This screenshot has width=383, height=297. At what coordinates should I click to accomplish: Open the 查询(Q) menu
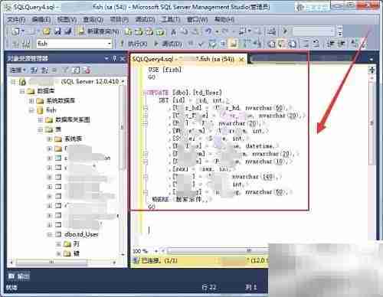coord(93,20)
